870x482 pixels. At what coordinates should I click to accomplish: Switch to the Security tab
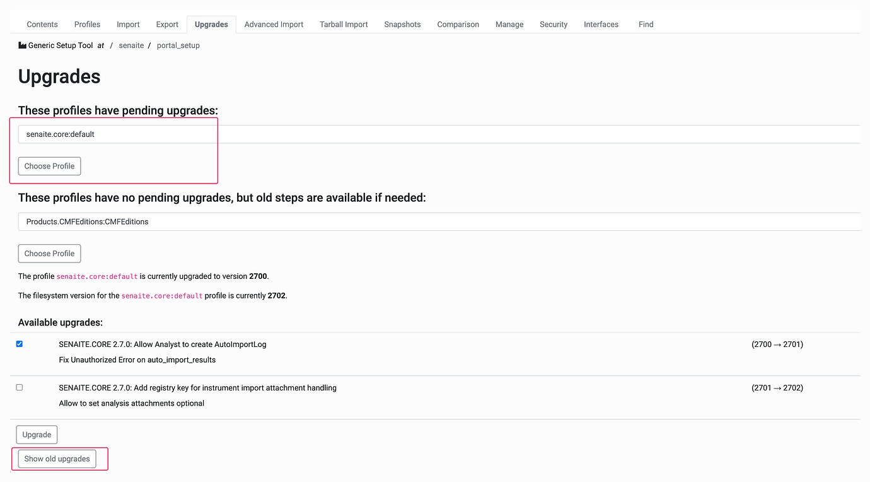553,24
